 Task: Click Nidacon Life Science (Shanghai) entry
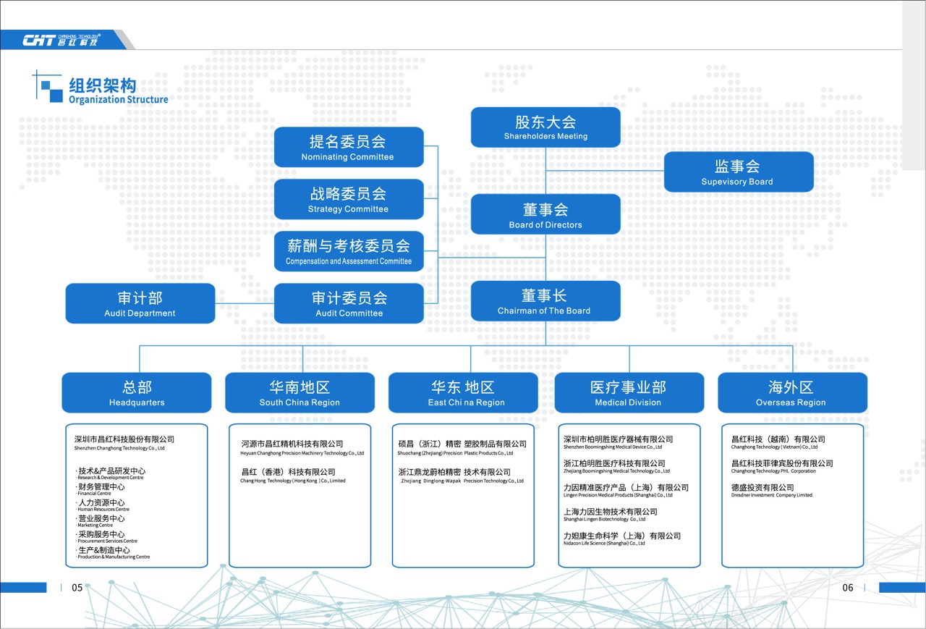pos(622,539)
